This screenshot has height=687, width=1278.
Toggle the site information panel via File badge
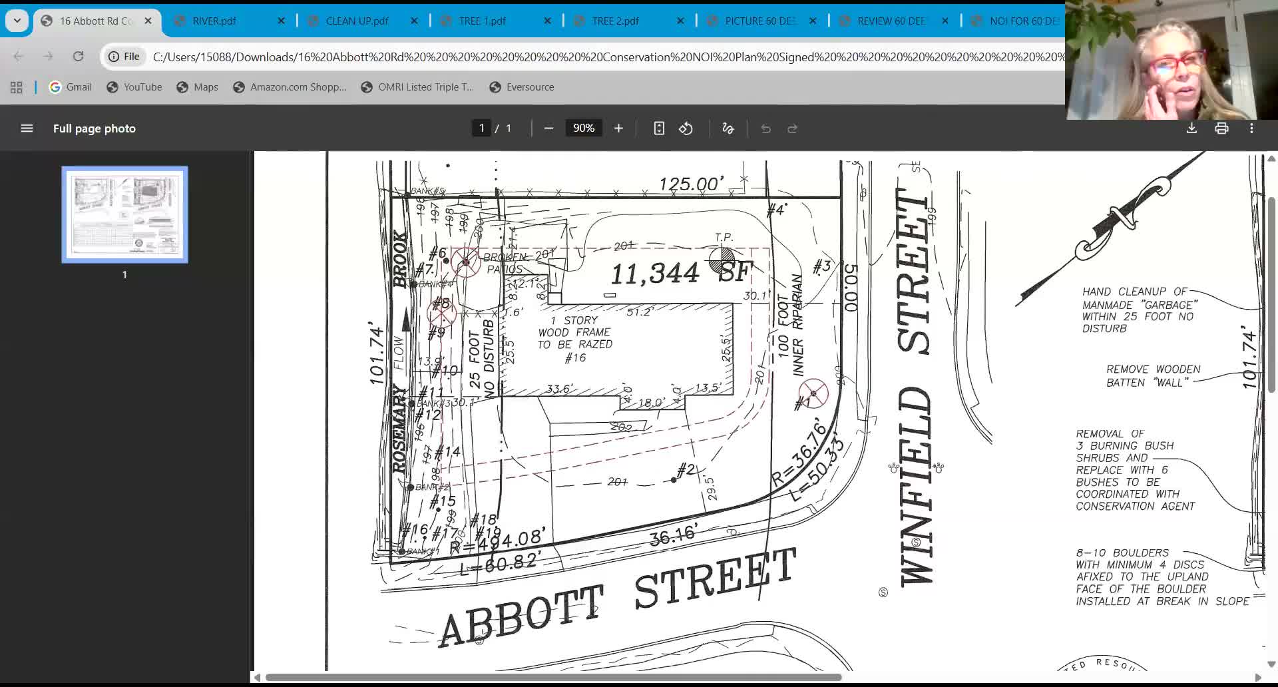[x=124, y=57]
